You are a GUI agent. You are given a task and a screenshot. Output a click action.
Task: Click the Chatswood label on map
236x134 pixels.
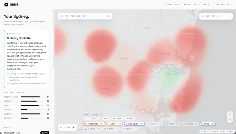pos(165,54)
